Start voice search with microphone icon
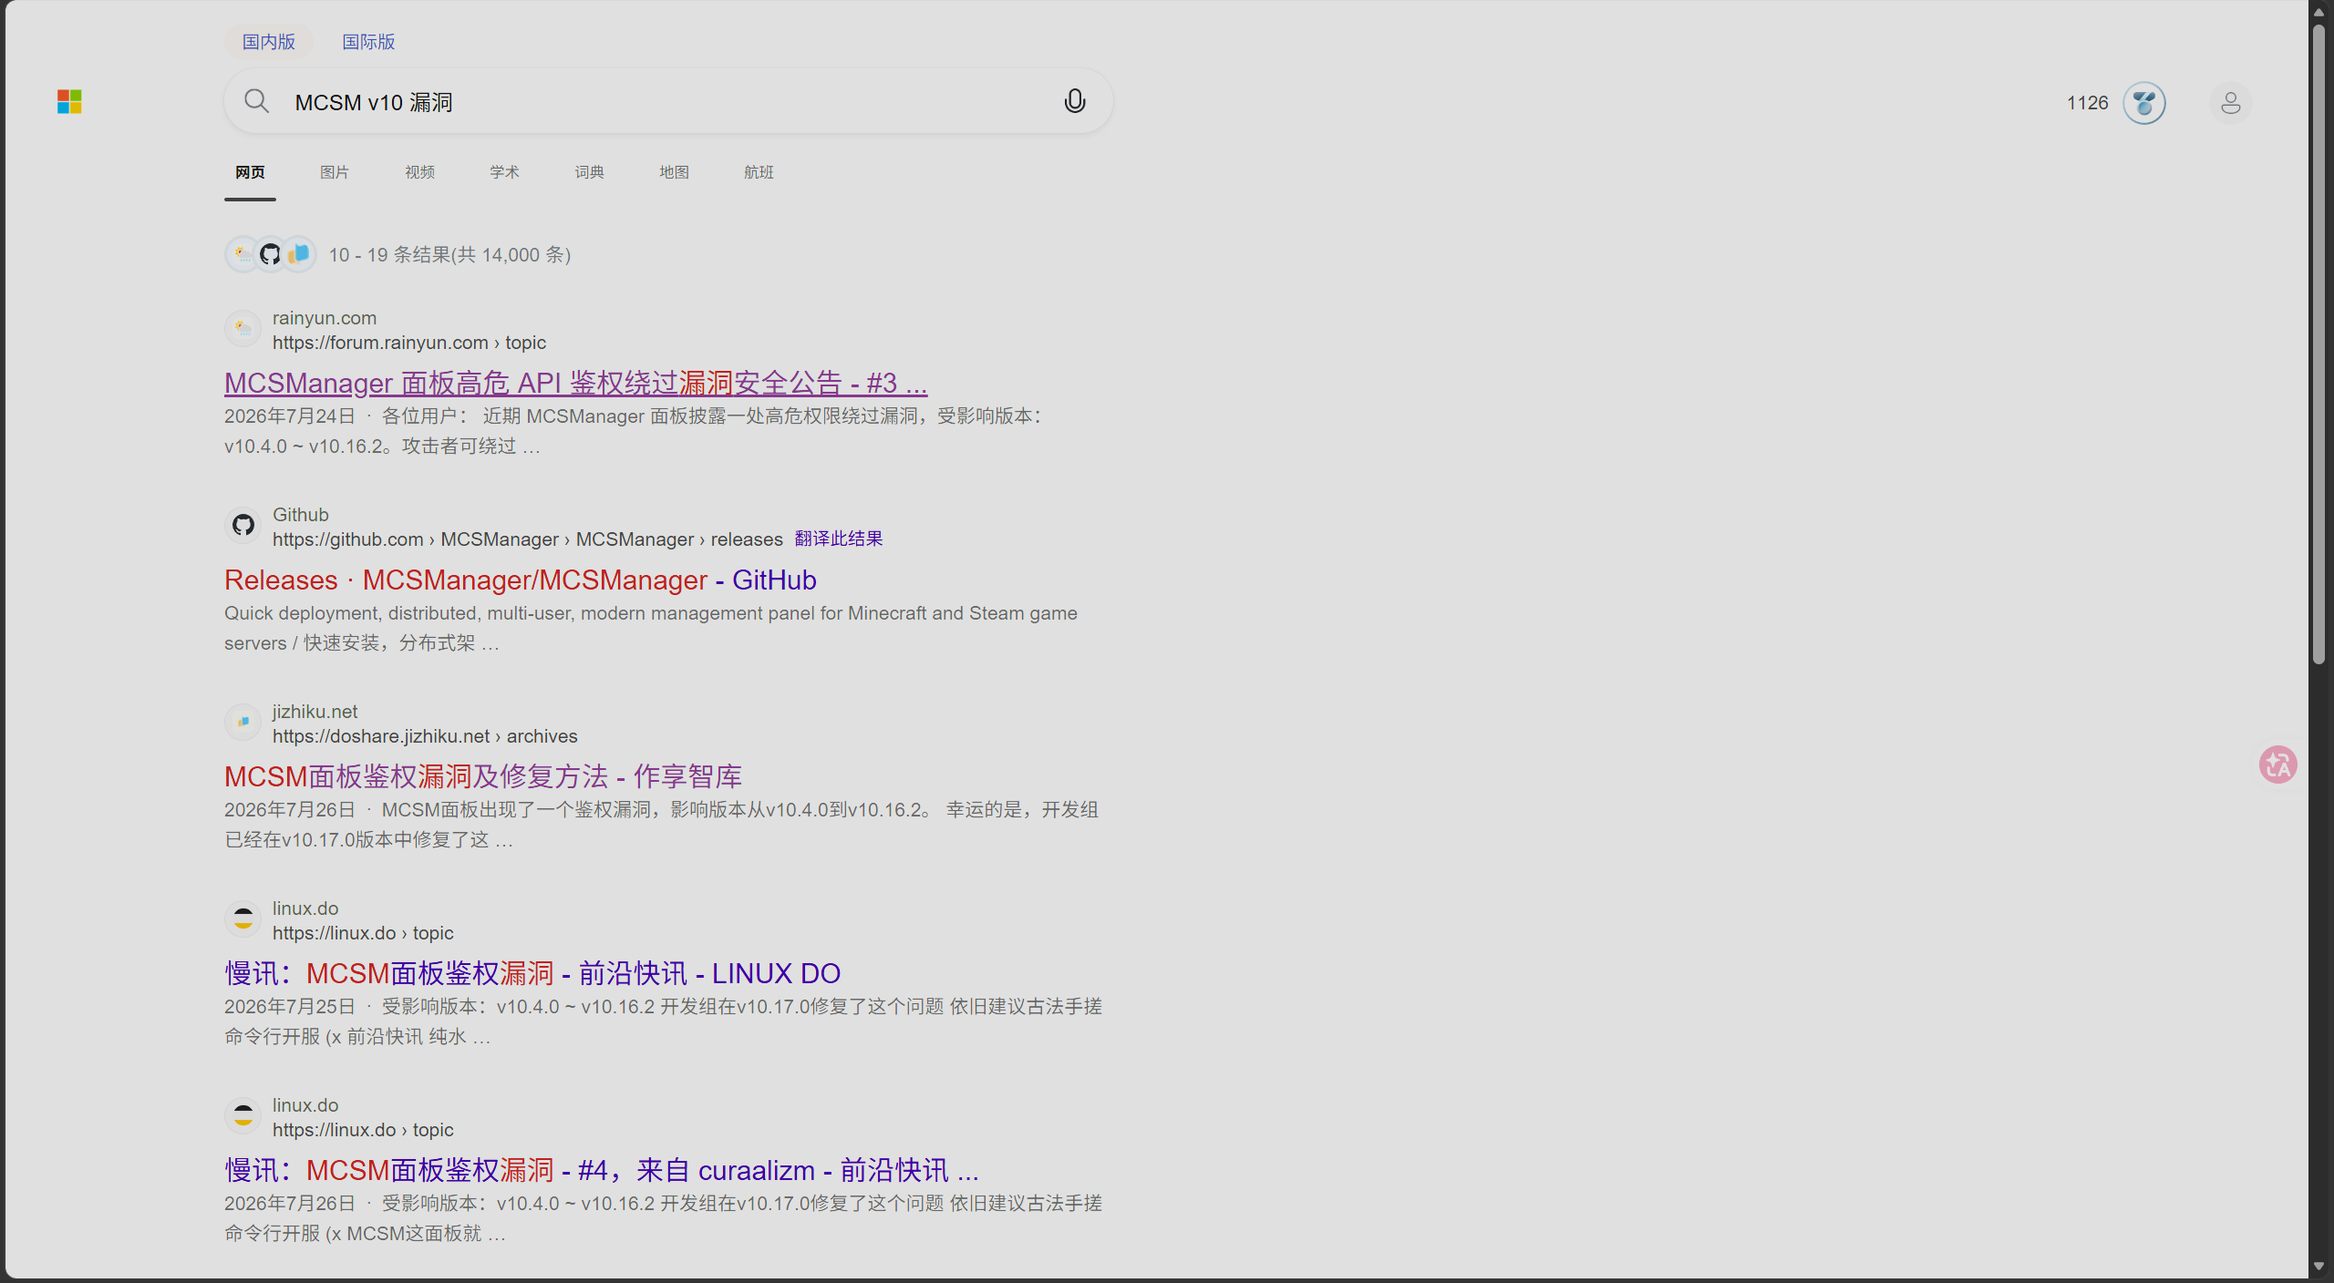Viewport: 2334px width, 1283px height. pos(1075,101)
